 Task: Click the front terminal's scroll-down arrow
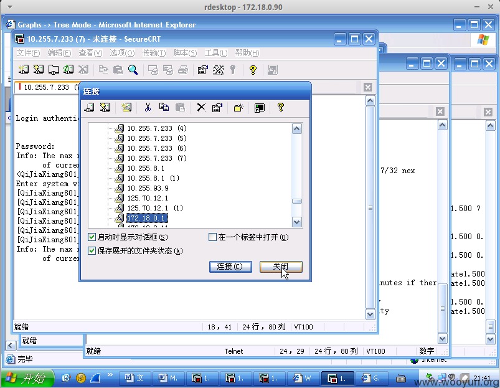click(370, 314)
